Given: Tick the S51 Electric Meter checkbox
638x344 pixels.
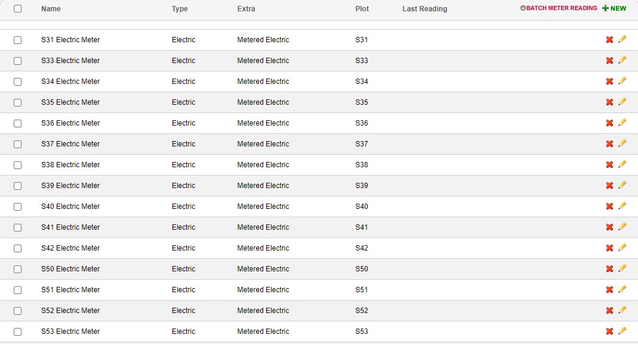Looking at the screenshot, I should (x=17, y=290).
